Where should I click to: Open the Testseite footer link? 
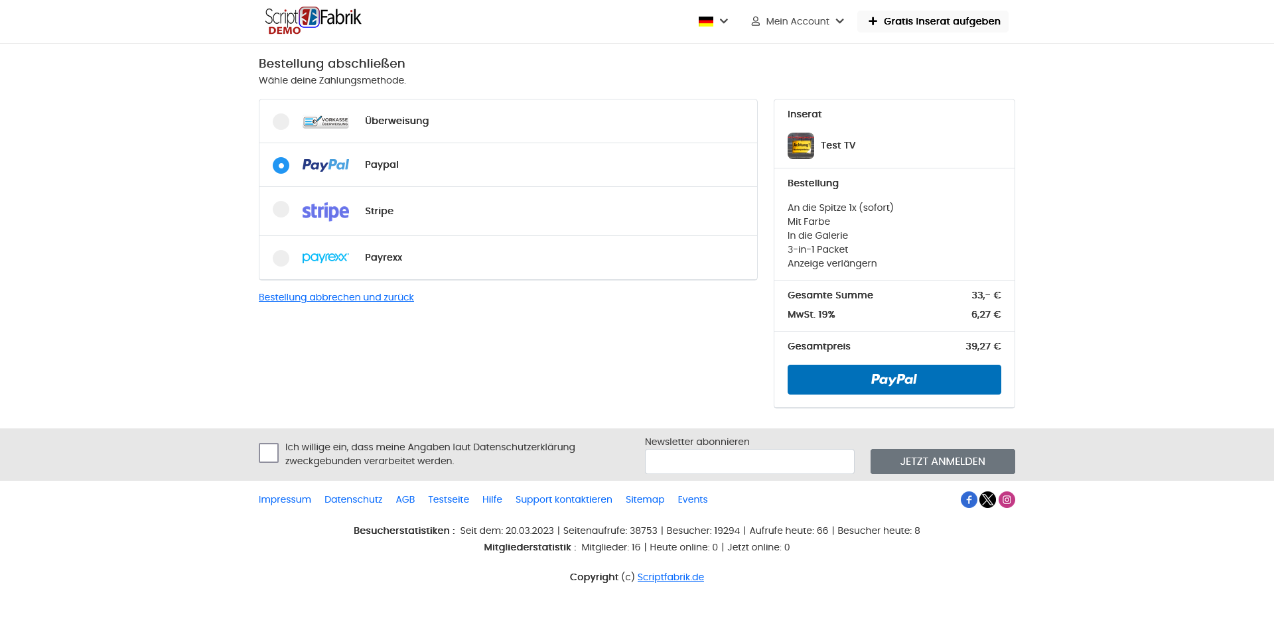(x=449, y=499)
